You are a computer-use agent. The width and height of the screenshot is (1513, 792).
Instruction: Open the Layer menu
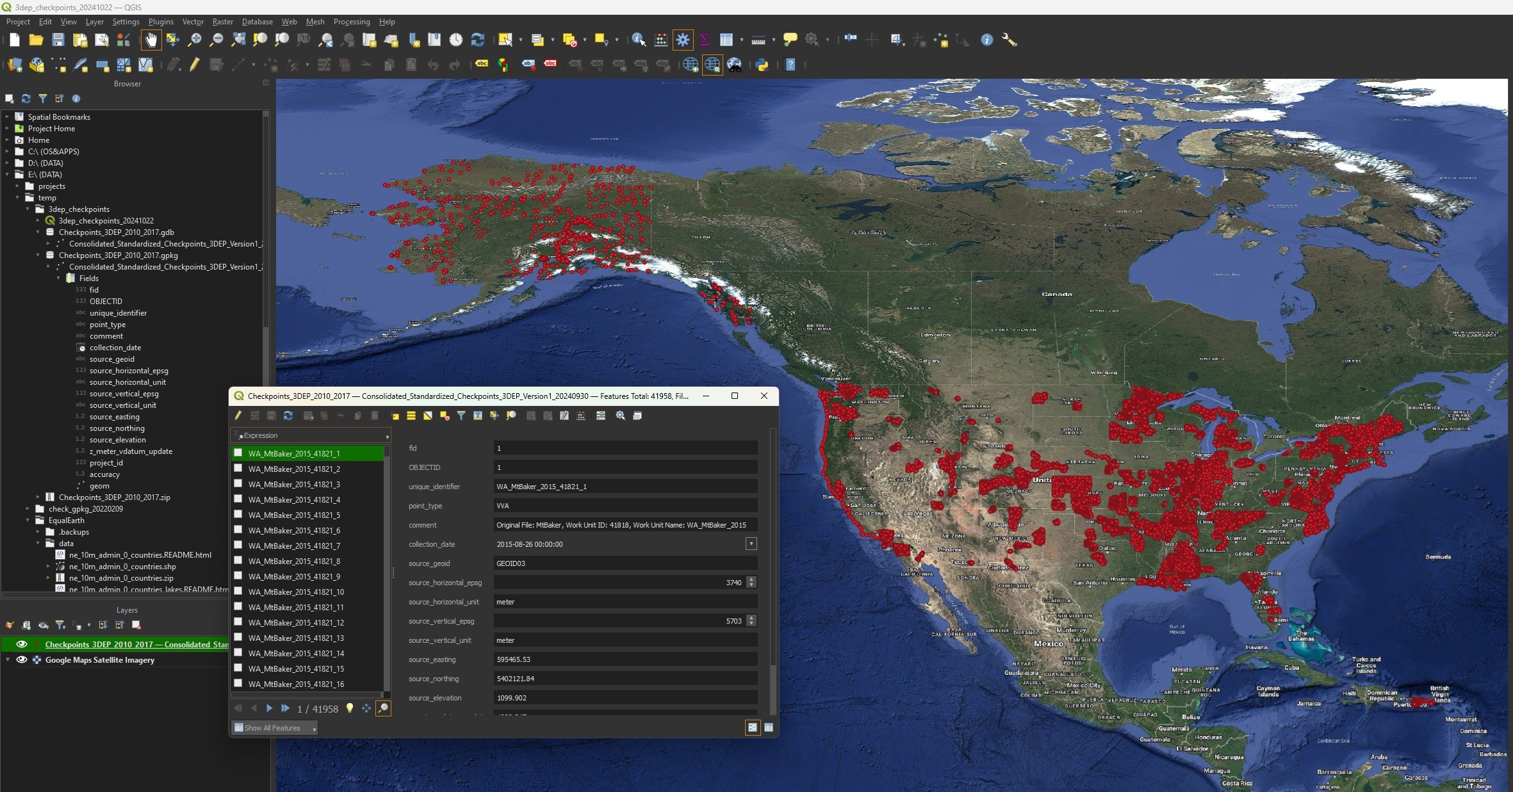click(94, 22)
